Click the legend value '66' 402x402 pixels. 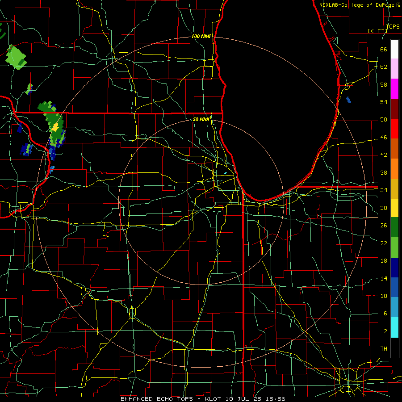click(384, 49)
